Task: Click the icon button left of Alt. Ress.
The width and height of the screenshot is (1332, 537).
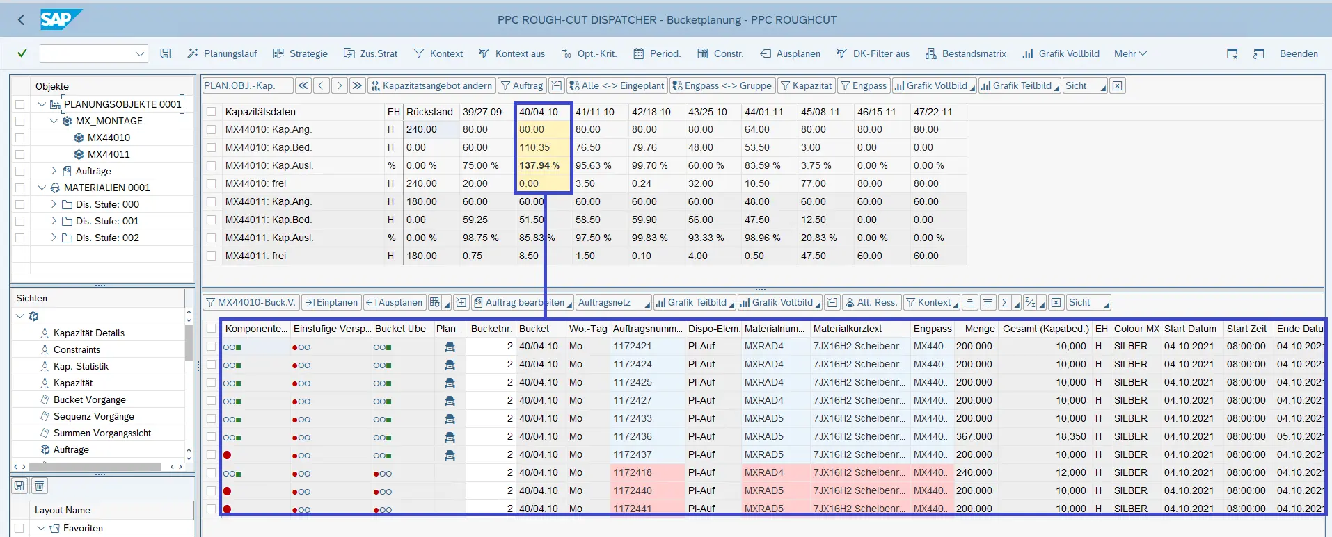Action: coord(832,302)
